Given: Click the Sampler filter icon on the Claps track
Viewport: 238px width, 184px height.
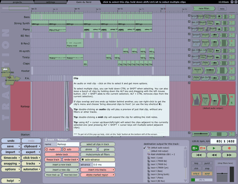Looking at the screenshot, I should (x=196, y=63).
